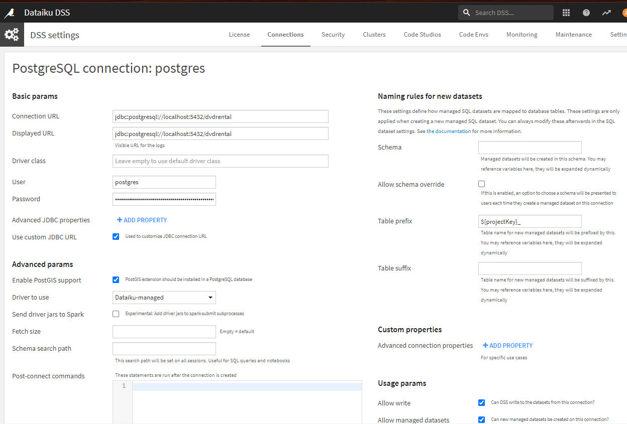Click the Fetch size field
Viewport: 627px width, 424px height.
pyautogui.click(x=164, y=332)
